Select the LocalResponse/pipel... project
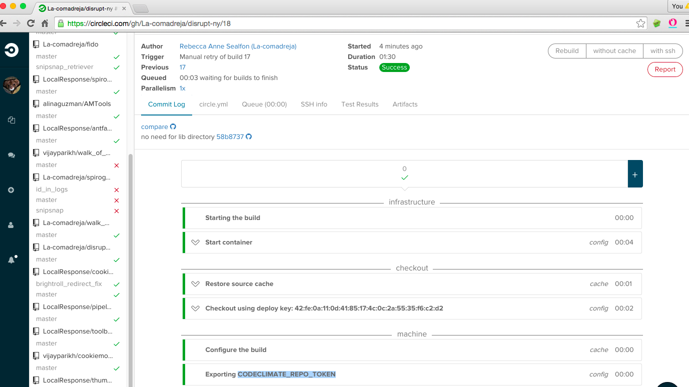Viewport: 689px width, 387px height. (x=77, y=307)
